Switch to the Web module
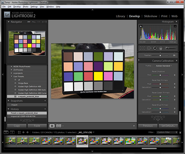 (174, 16)
